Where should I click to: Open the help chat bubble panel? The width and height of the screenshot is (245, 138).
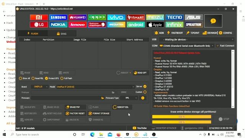(213, 21)
